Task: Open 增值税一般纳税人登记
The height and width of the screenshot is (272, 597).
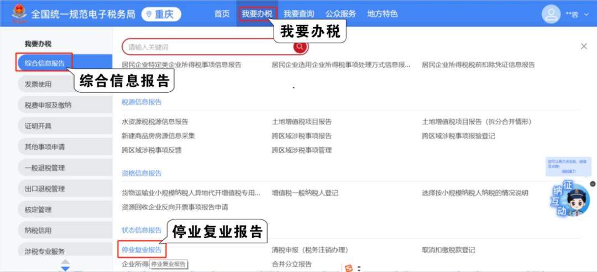Action: pos(305,193)
